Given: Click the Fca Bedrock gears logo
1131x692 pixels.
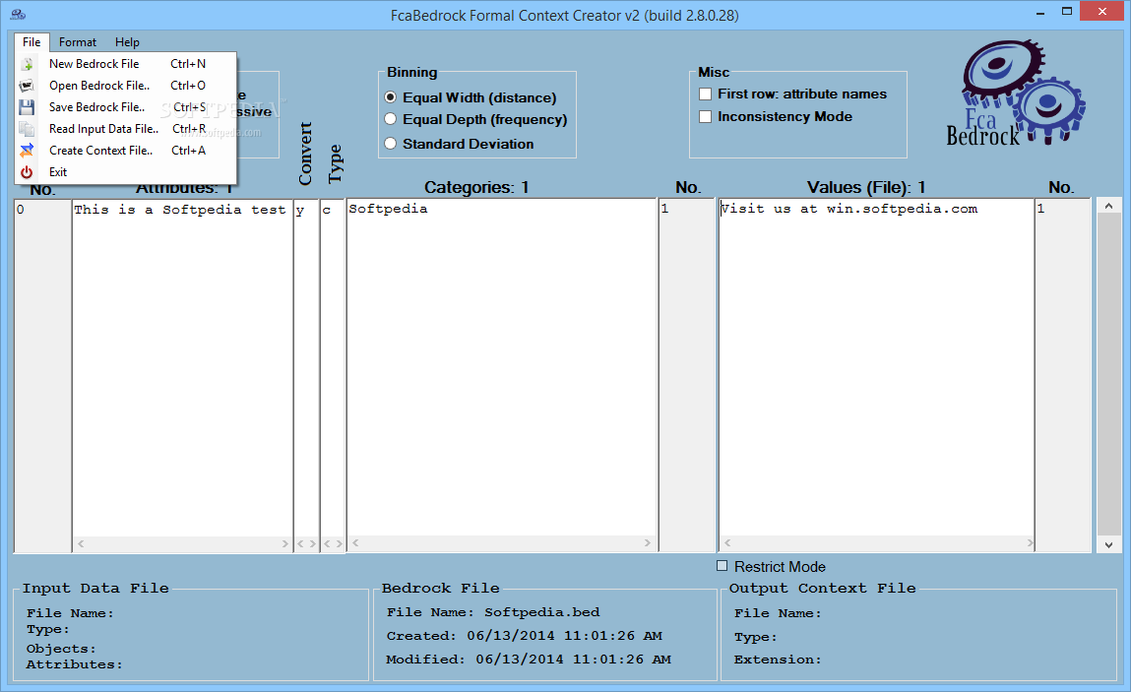Looking at the screenshot, I should pyautogui.click(x=1016, y=94).
